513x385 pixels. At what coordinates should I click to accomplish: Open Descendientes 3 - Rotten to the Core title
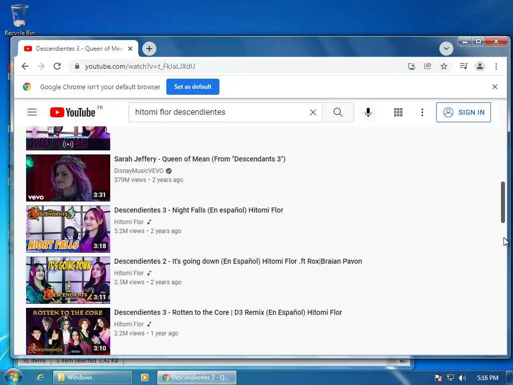(228, 312)
